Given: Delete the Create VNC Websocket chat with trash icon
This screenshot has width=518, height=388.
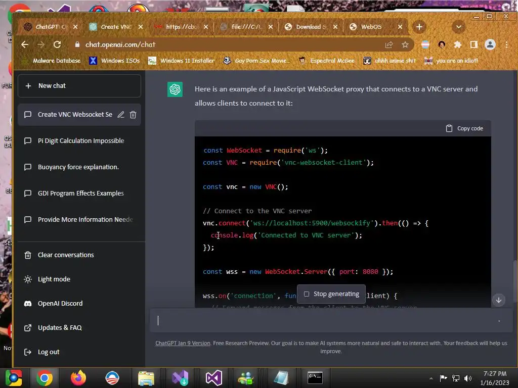Looking at the screenshot, I should click(x=133, y=115).
